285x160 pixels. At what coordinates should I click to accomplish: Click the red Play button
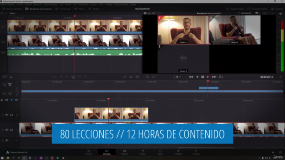(x=208, y=77)
